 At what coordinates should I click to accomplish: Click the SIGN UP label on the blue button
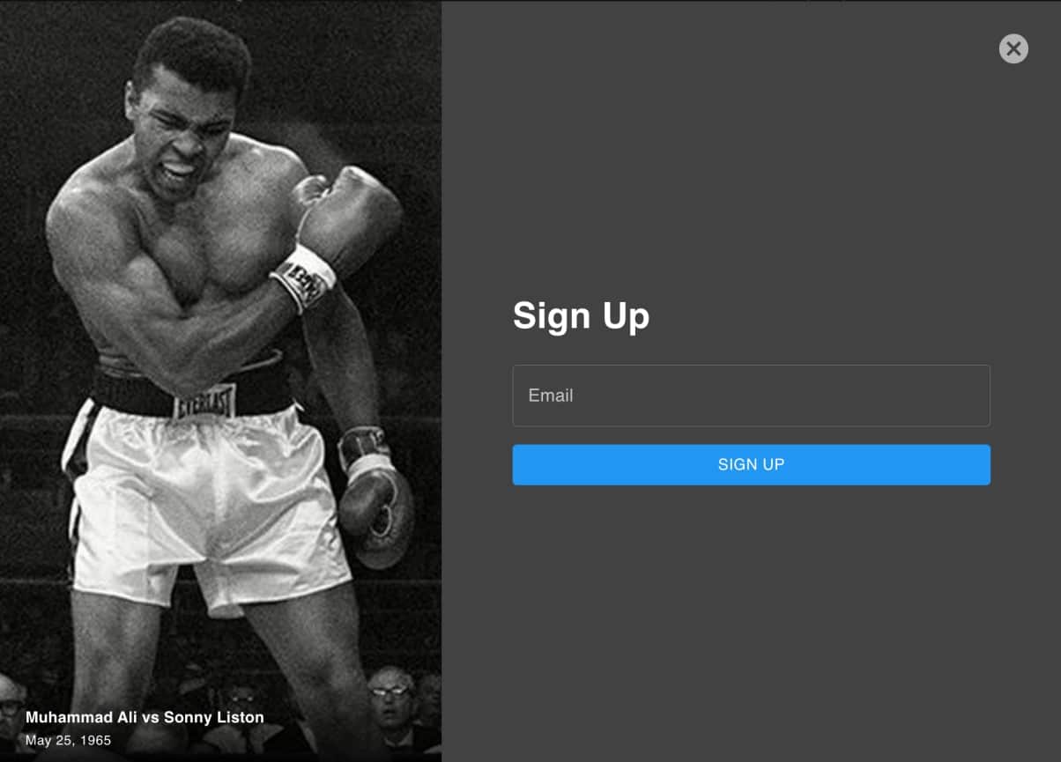point(751,464)
